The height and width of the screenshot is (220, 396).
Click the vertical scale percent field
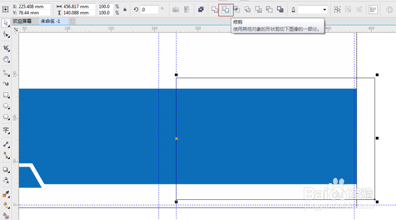105,13
